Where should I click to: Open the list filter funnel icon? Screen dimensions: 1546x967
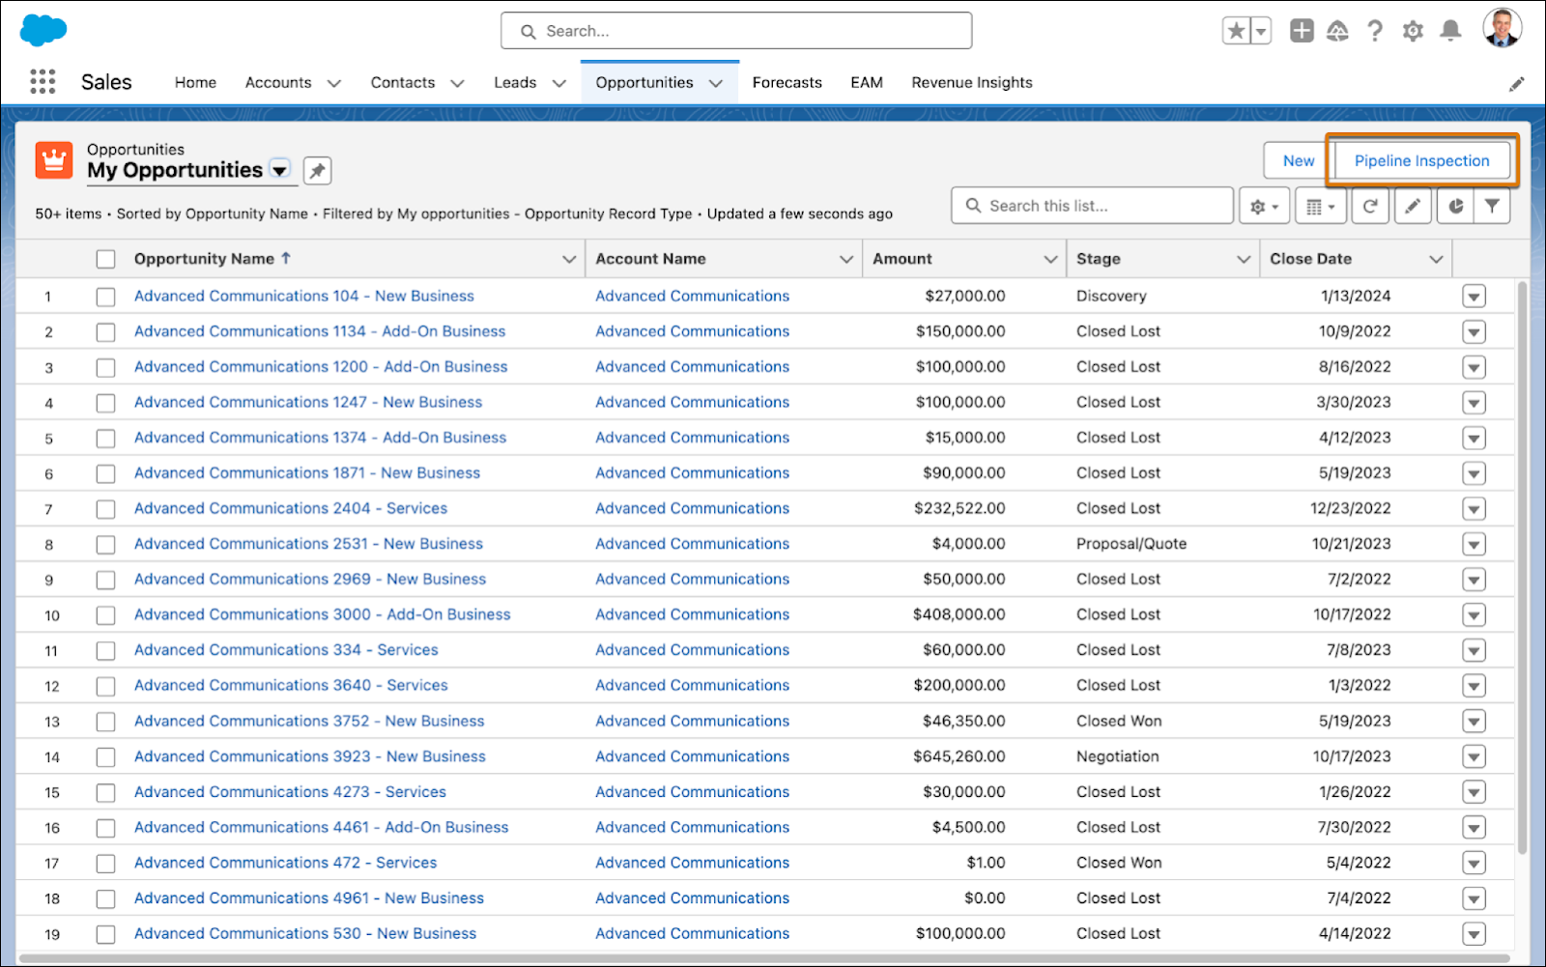coord(1492,206)
